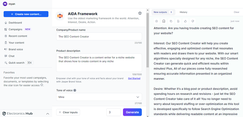Click the Tone of voice info icon
The image size is (243, 117).
coord(75,90)
